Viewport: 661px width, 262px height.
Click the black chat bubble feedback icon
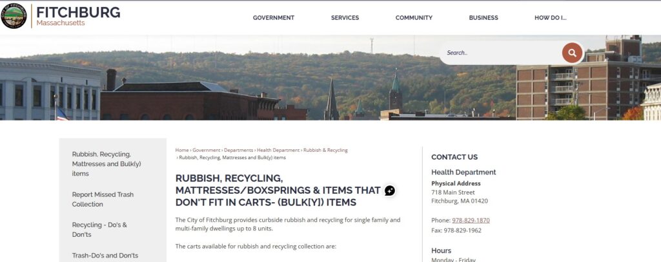point(390,191)
